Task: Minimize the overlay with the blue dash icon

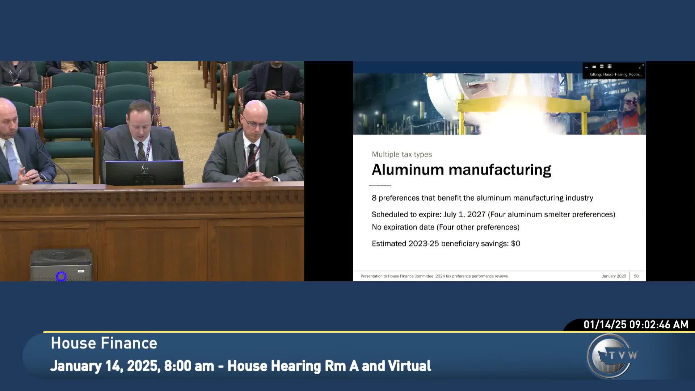Action: coord(586,67)
